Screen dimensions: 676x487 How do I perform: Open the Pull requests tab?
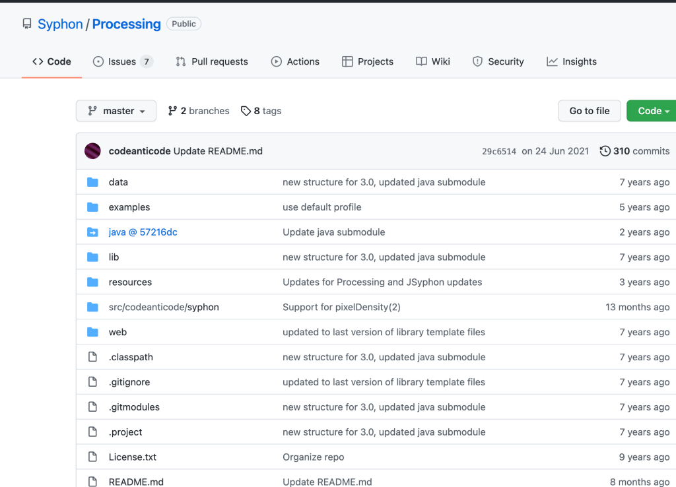pyautogui.click(x=212, y=61)
